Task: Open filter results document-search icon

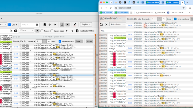Action: pos(77,31)
